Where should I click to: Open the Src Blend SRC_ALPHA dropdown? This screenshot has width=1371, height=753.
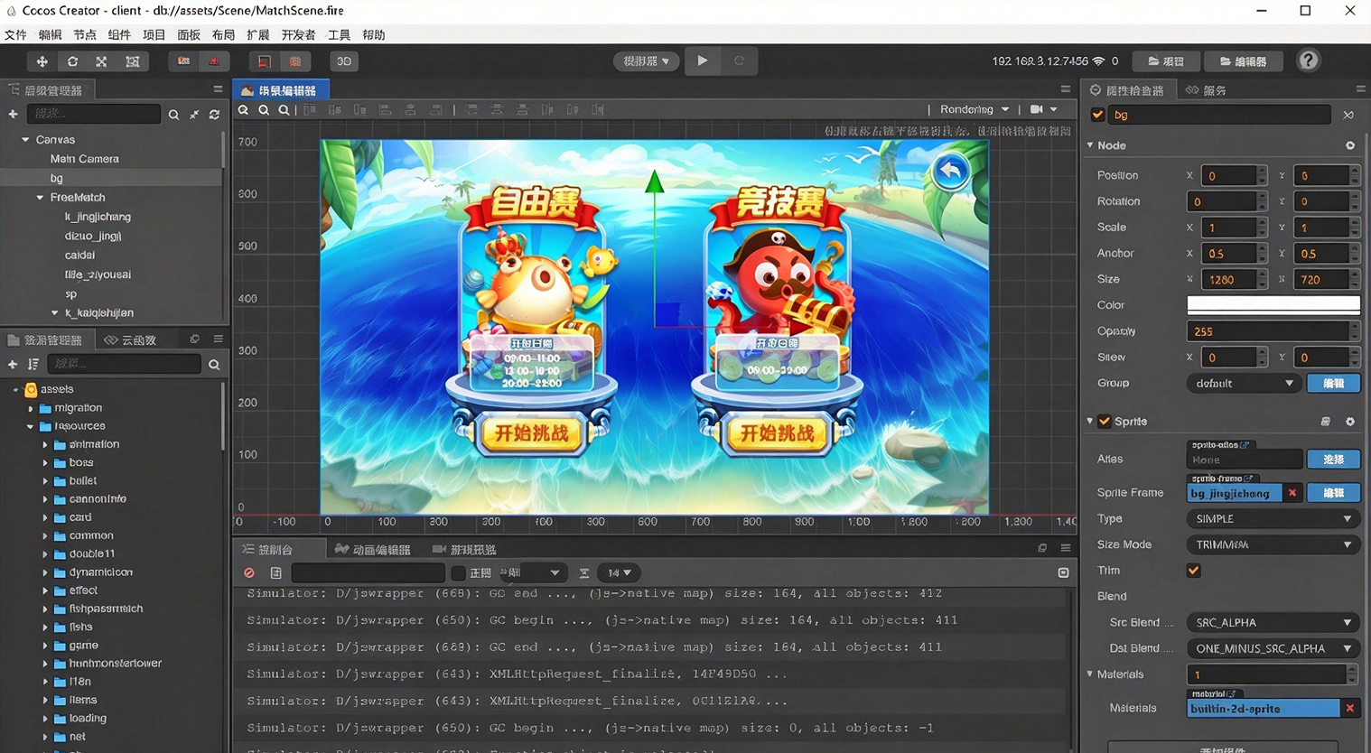coord(1272,623)
